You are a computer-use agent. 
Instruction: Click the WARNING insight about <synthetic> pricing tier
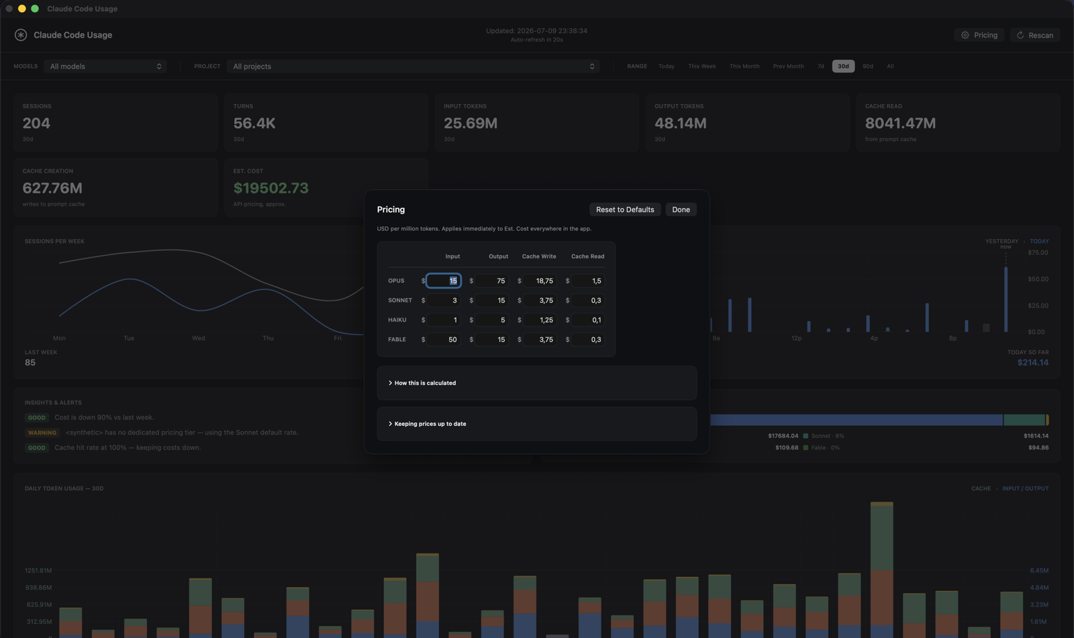182,432
